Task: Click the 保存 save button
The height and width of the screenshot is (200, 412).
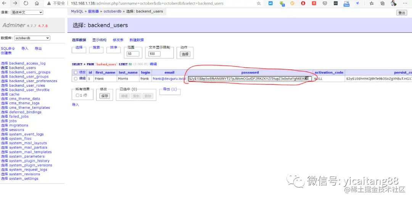Action: click(x=105, y=96)
